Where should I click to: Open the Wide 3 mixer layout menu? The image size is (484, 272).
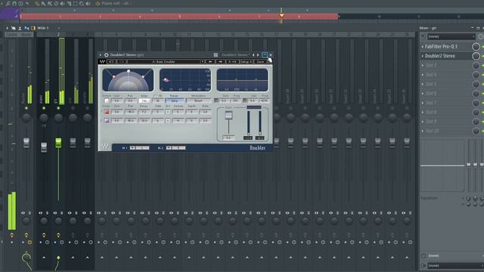43,28
